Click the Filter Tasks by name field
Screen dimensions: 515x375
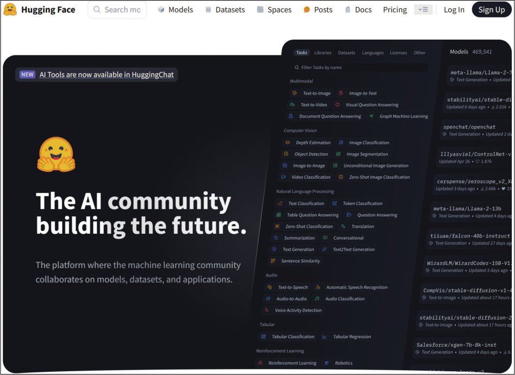[359, 67]
